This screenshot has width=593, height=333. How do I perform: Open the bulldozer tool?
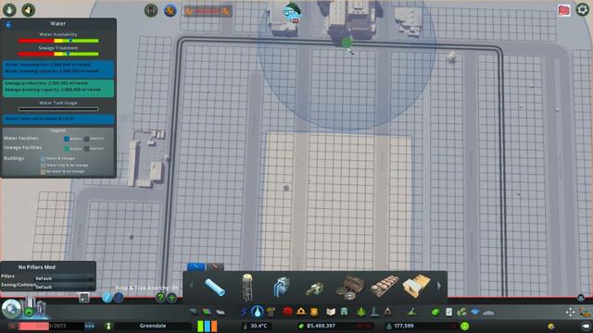(585, 313)
